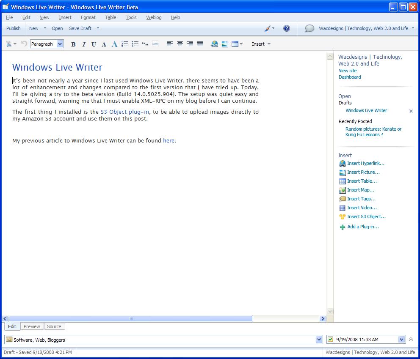Click the 'here' hyperlink in post
The height and width of the screenshot is (359, 420).
coord(169,140)
